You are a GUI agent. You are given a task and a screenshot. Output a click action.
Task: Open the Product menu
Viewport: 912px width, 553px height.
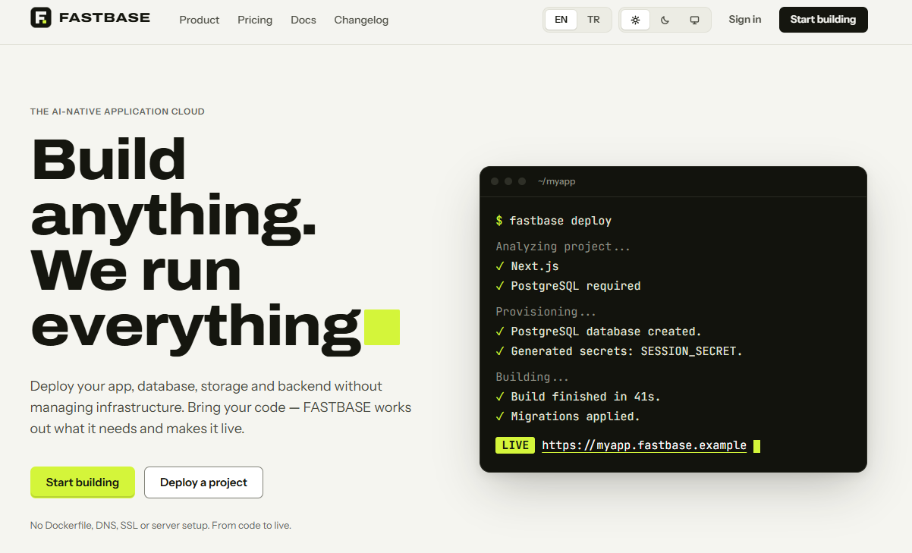[x=200, y=20]
